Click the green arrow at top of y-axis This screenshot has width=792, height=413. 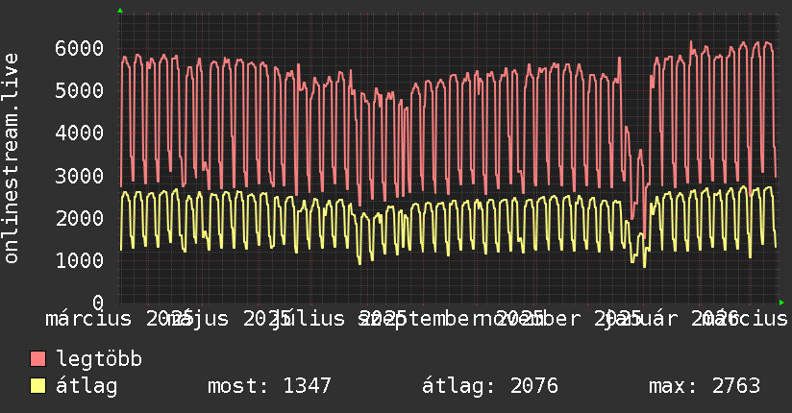(x=120, y=11)
